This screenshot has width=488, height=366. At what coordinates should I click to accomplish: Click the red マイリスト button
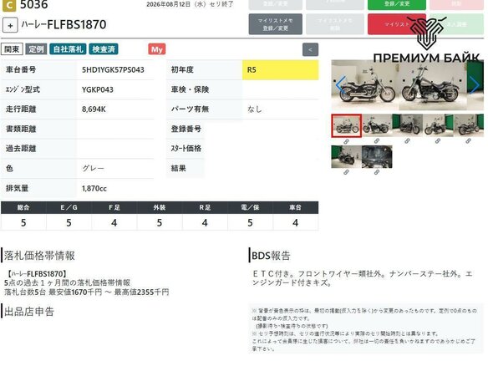(397, 24)
